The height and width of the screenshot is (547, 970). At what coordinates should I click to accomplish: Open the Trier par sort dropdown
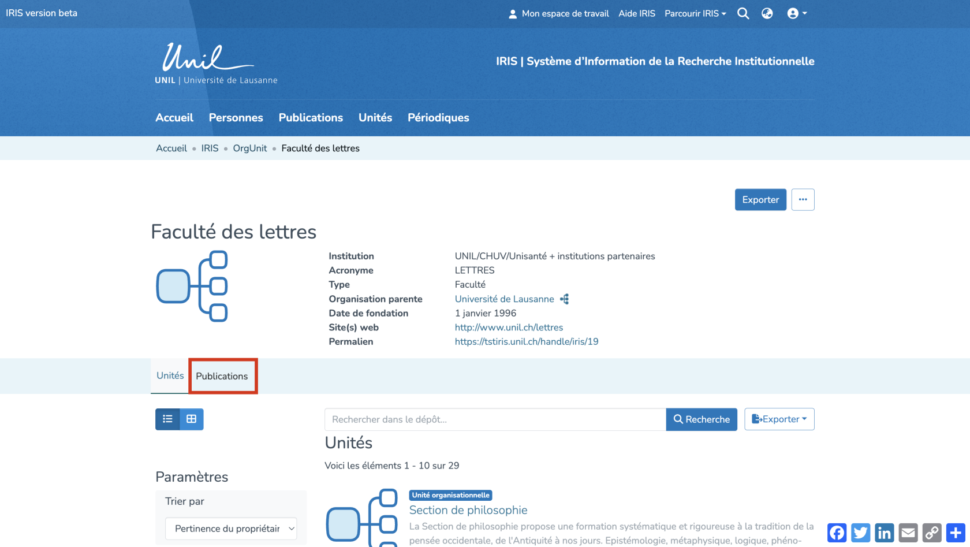pyautogui.click(x=231, y=529)
